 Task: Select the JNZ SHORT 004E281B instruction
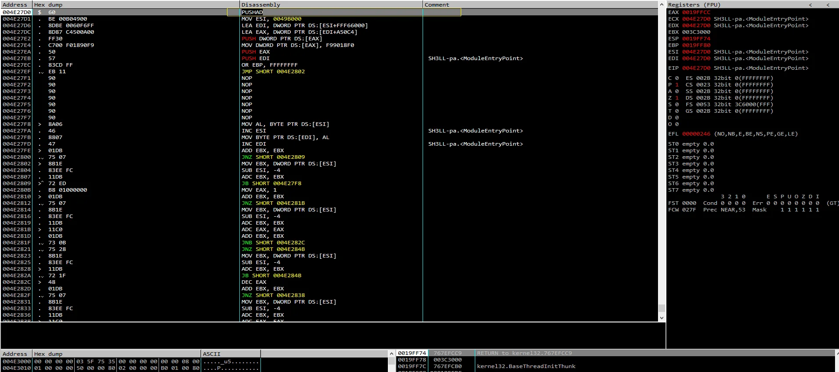point(273,203)
